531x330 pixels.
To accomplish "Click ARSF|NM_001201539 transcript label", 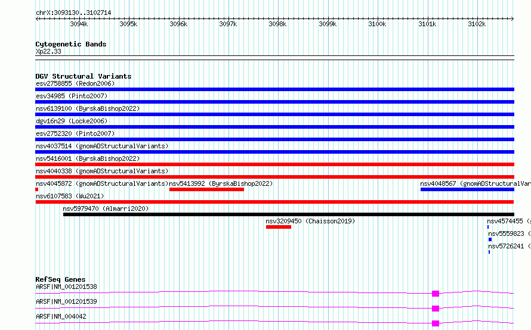I will click(66, 301).
